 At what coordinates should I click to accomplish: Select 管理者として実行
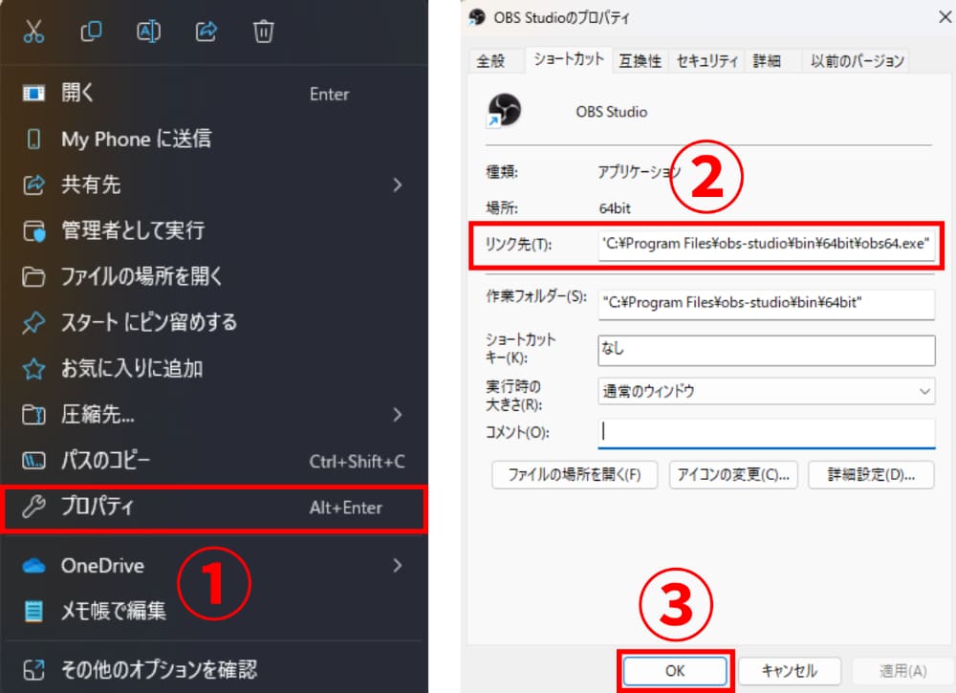tap(213, 230)
